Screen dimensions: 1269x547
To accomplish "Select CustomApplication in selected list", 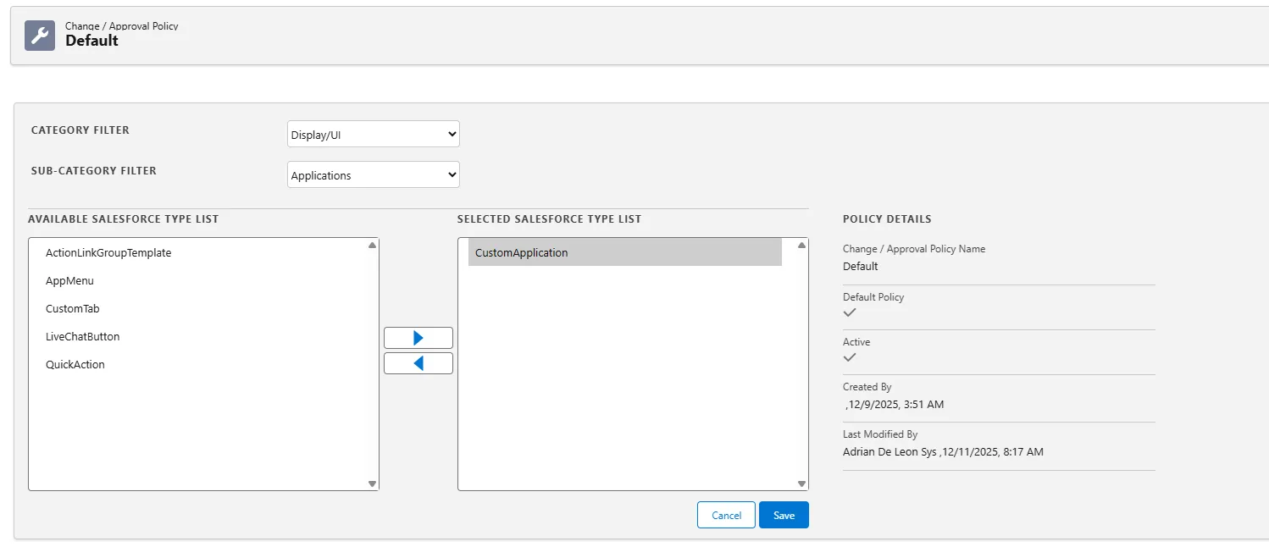I will coord(522,253).
